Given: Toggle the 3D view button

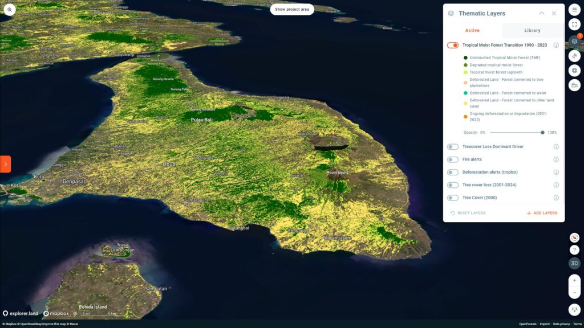Looking at the screenshot, I should coord(574,263).
